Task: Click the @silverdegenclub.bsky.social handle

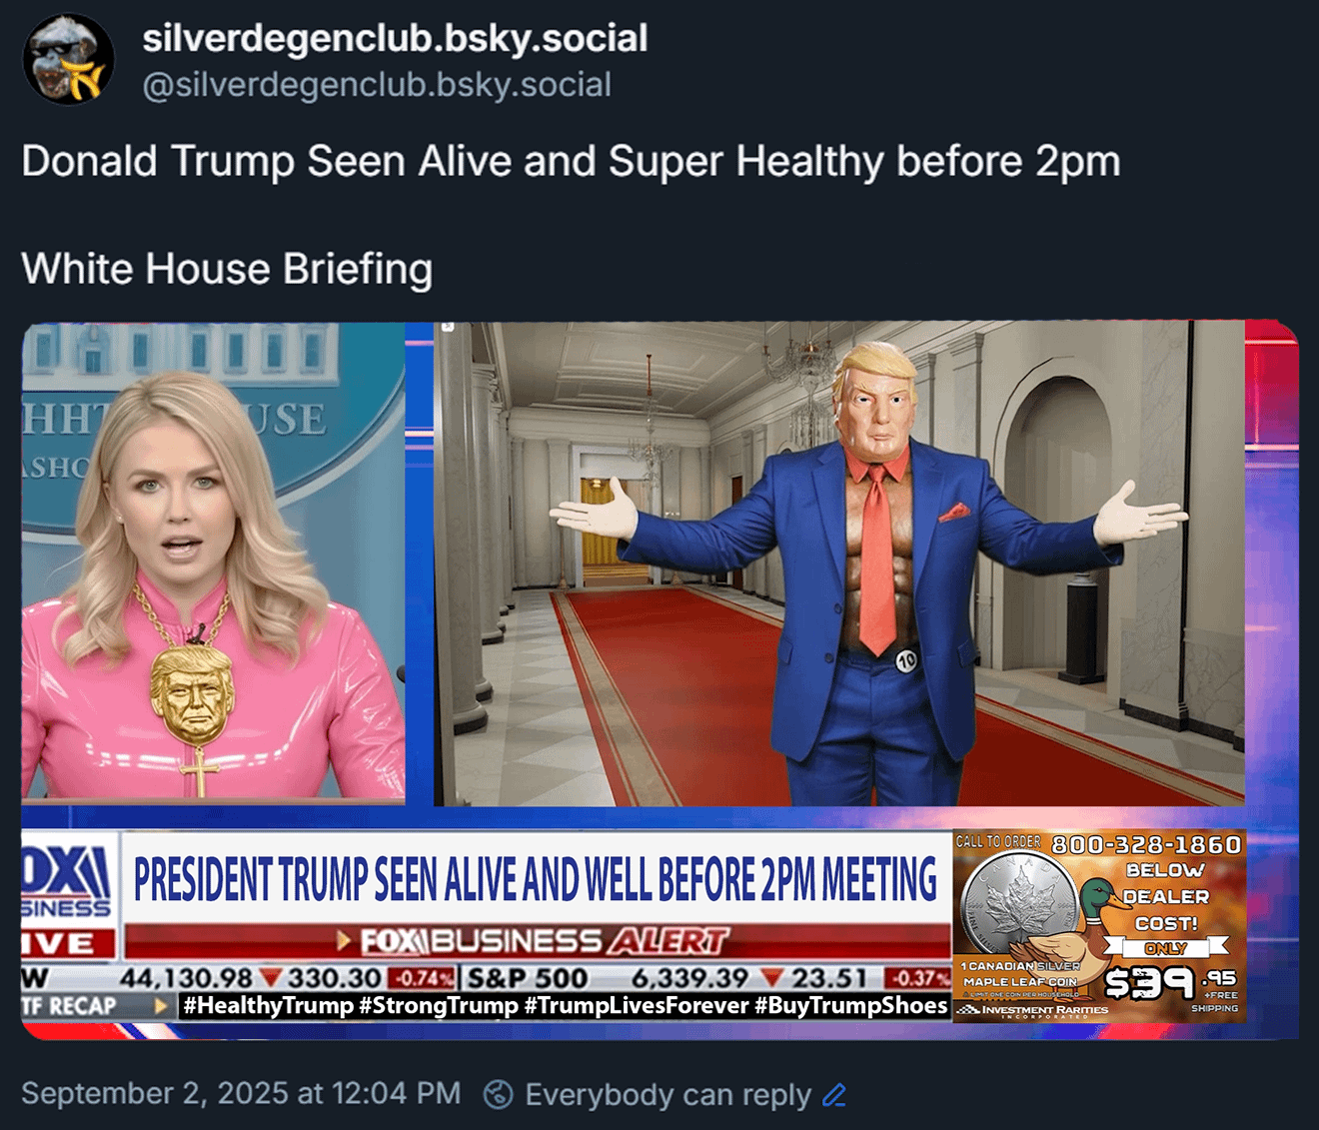Action: [377, 85]
